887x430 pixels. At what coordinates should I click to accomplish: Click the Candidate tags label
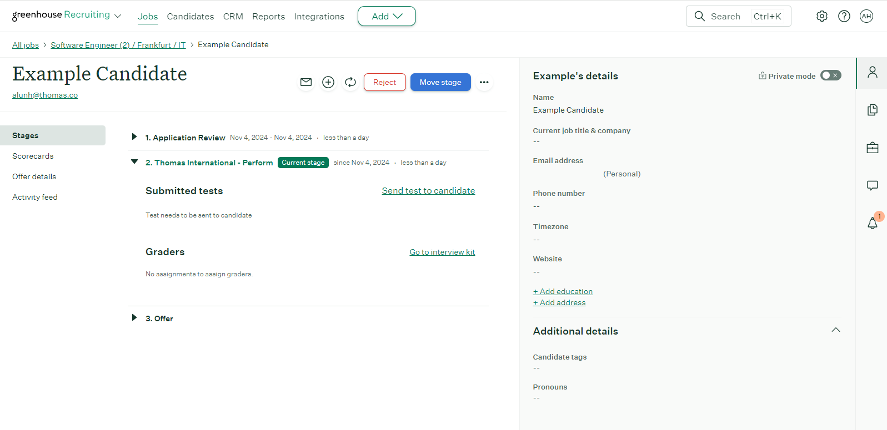(x=560, y=357)
